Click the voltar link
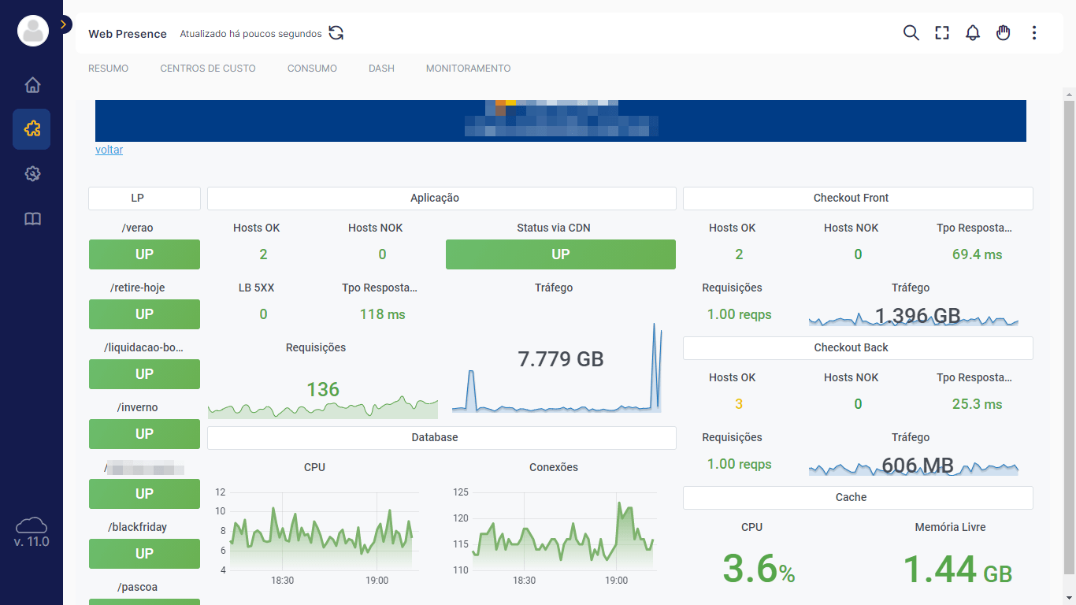Screen dimensions: 1076x605 pyautogui.click(x=109, y=150)
